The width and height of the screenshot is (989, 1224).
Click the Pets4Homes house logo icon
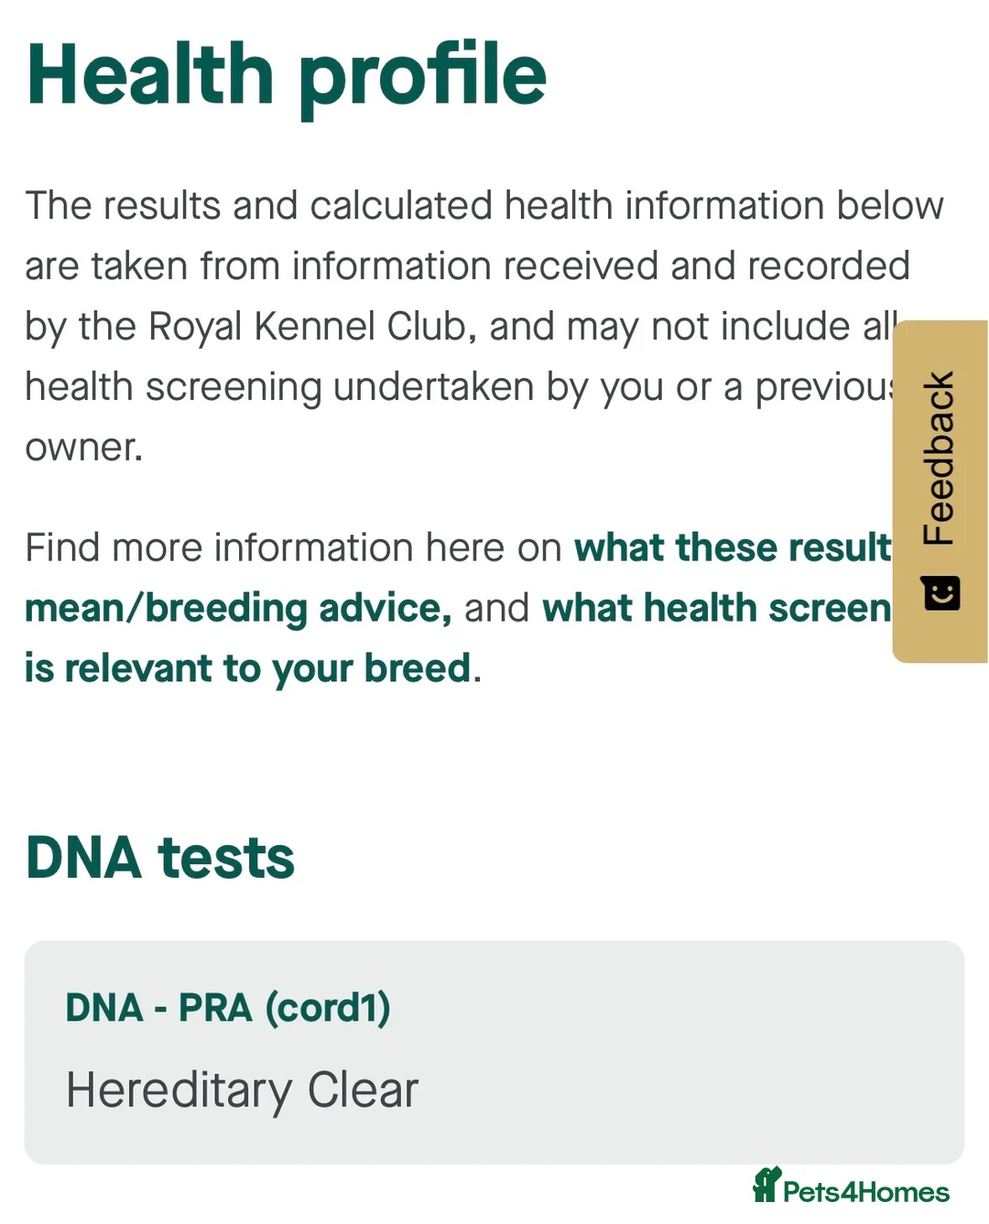pos(766,1185)
